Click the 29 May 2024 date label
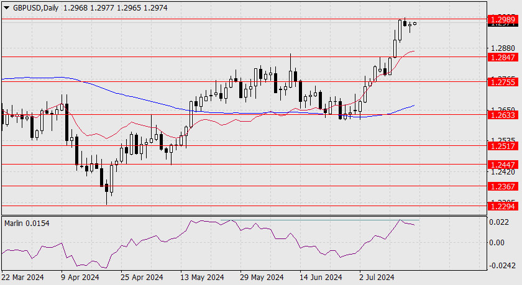Viewport: 522px width, 285px height. pyautogui.click(x=262, y=277)
